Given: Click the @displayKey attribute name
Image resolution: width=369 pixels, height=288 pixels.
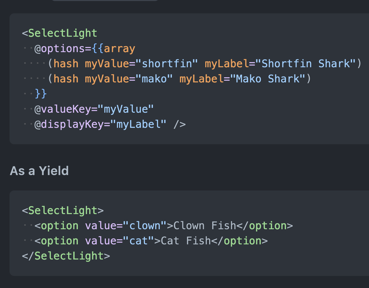Looking at the screenshot, I should [x=69, y=124].
